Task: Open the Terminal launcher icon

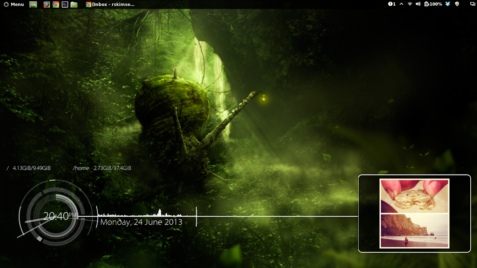Action: (65, 5)
